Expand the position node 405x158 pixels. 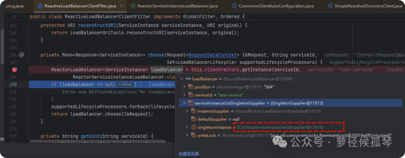(x=184, y=87)
